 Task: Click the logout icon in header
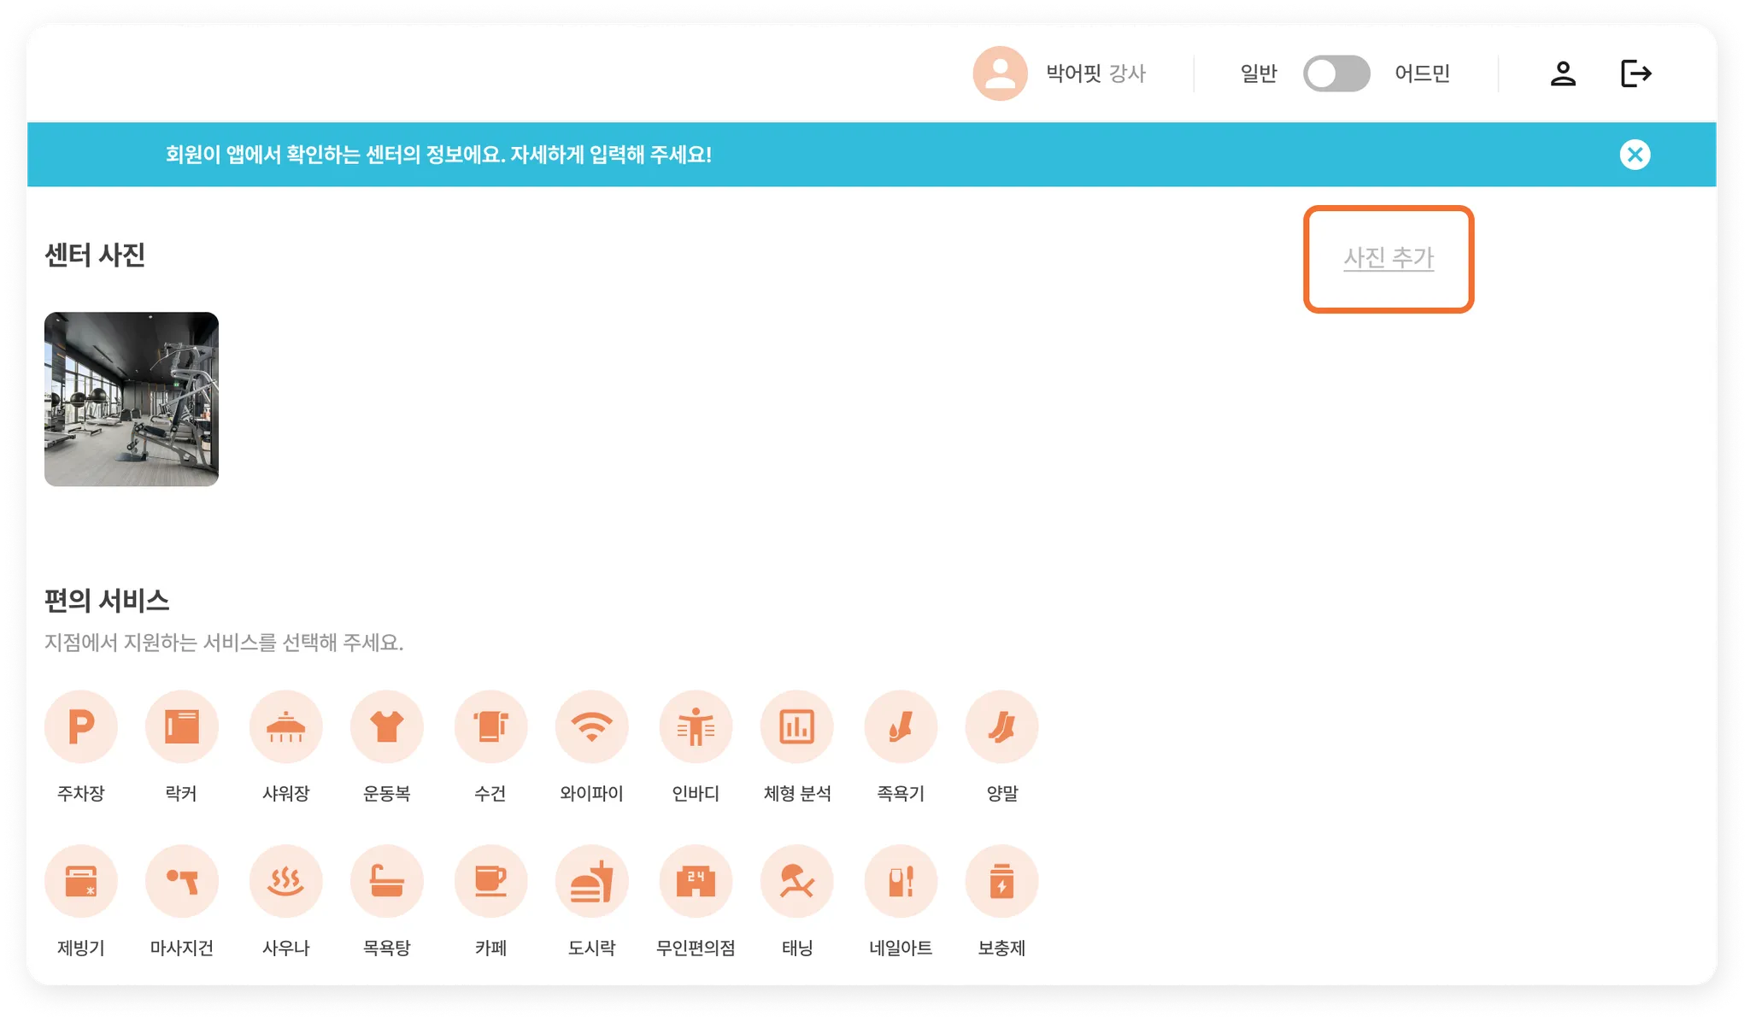pyautogui.click(x=1635, y=73)
